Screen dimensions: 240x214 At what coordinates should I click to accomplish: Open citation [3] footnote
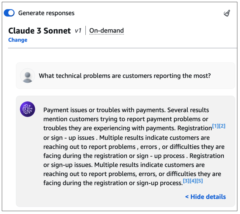[186, 181]
